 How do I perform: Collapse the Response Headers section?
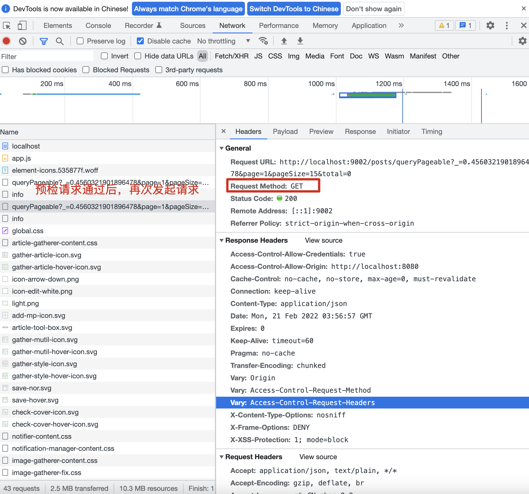coord(222,240)
